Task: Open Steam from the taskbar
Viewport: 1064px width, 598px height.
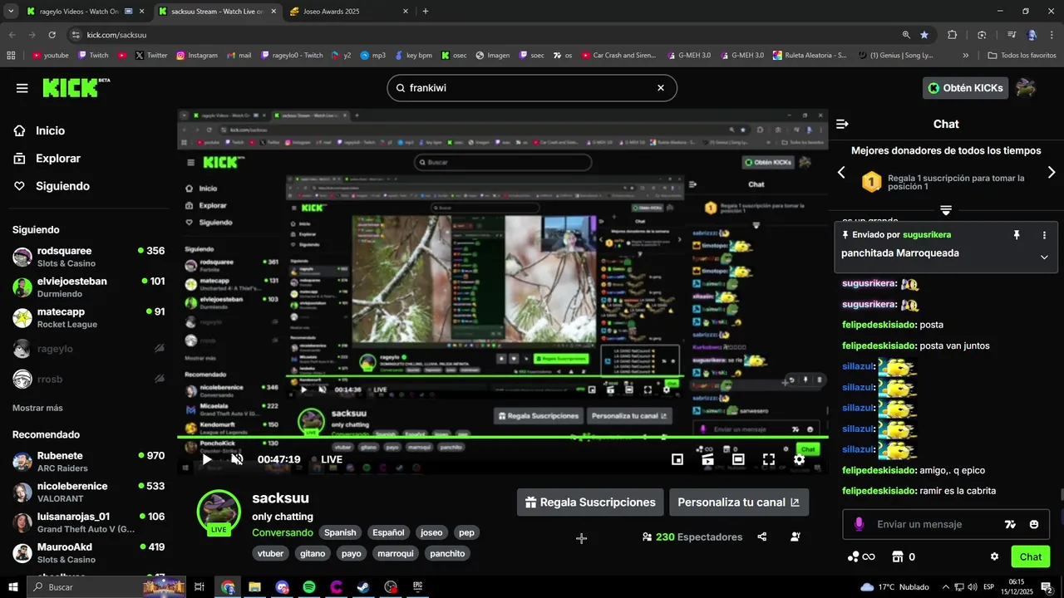Action: click(364, 587)
